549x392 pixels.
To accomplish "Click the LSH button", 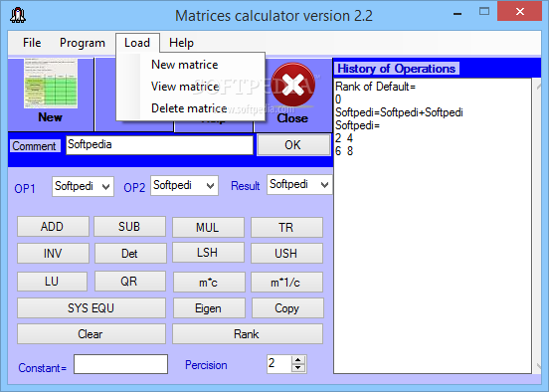I will [x=208, y=253].
